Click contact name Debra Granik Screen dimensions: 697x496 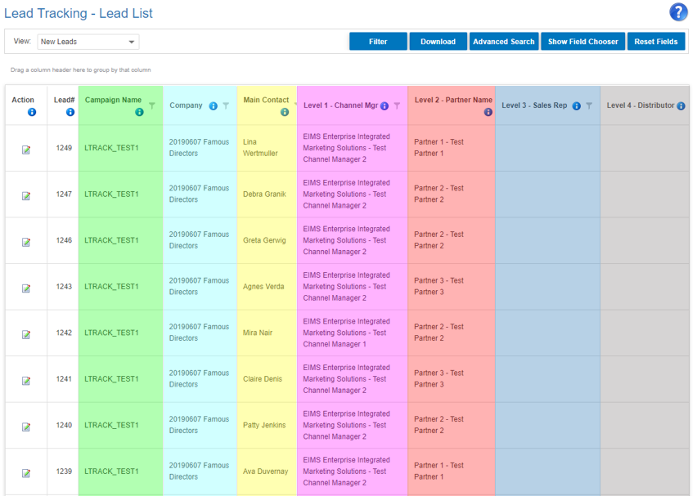tap(264, 194)
